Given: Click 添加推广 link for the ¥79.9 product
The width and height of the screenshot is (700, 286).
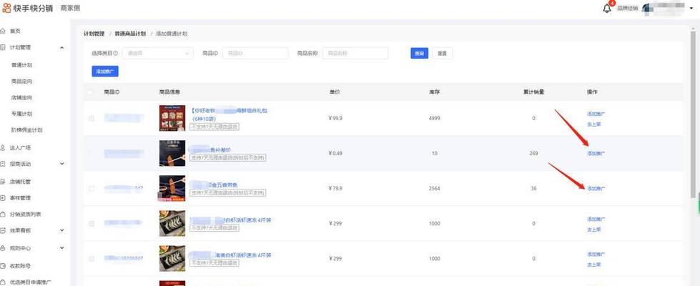Looking at the screenshot, I should coord(596,189).
